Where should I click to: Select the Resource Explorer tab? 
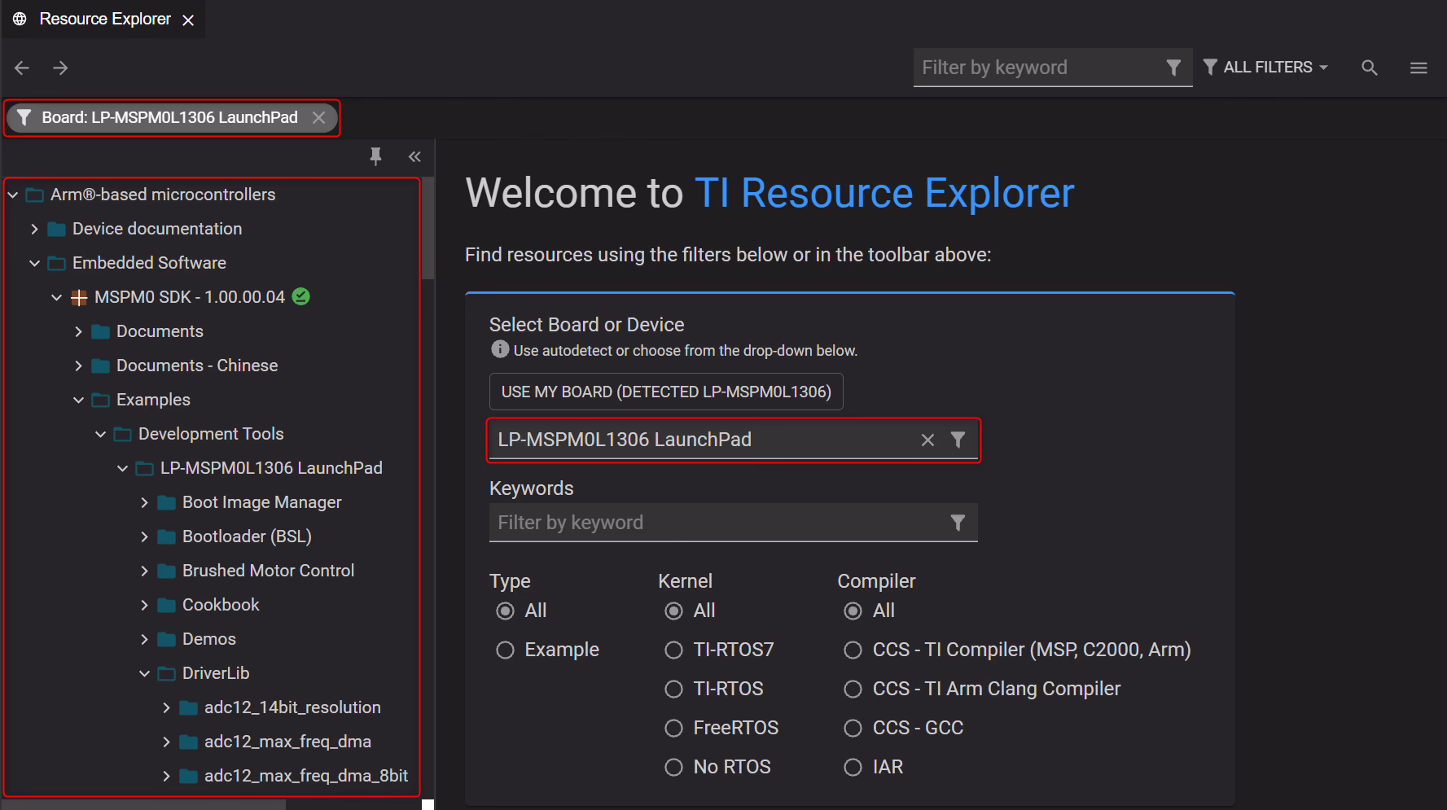click(104, 19)
